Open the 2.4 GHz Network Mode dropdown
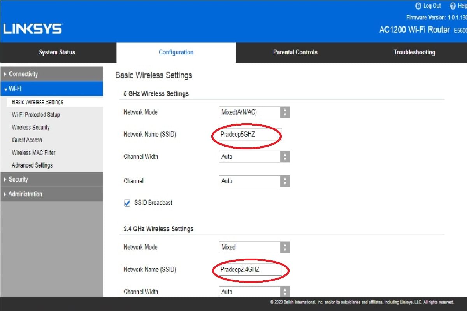The height and width of the screenshot is (311, 467). pyautogui.click(x=254, y=247)
